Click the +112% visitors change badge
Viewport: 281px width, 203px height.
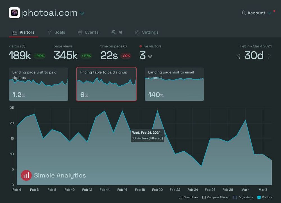tap(40, 56)
